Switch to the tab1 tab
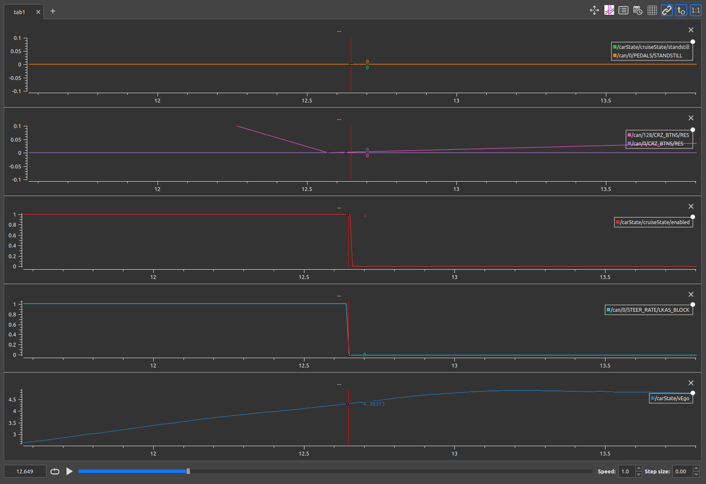Screen dimensions: 706x484 [20, 11]
